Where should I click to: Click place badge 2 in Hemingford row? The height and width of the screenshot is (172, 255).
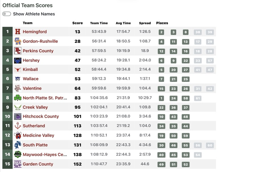point(161,32)
